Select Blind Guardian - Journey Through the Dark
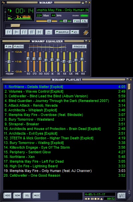Screen dimensions: 133x202 pyautogui.click(x=65, y=101)
